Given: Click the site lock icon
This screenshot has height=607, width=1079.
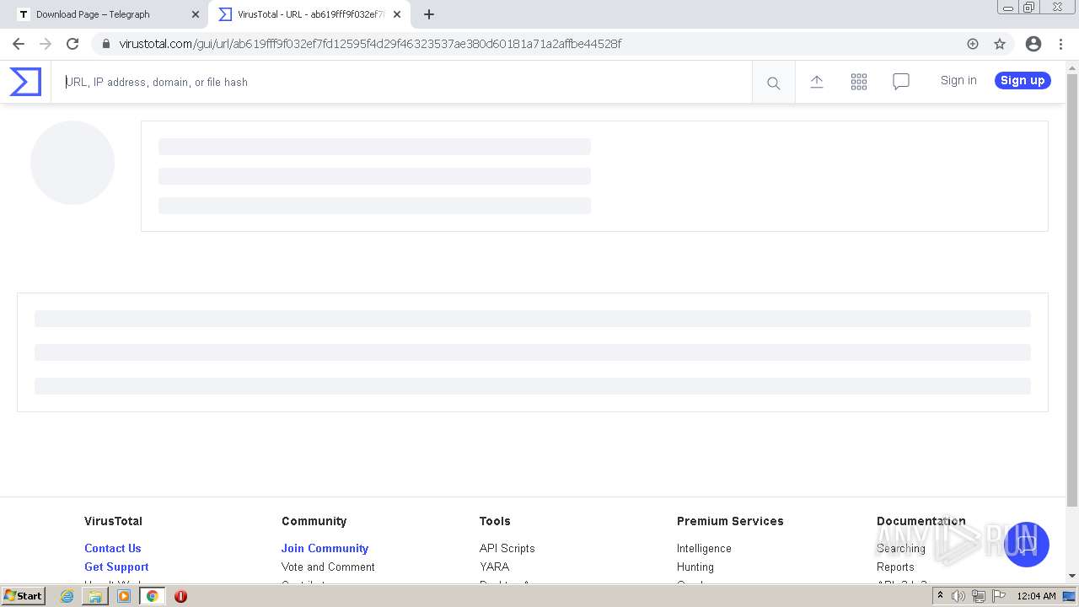Looking at the screenshot, I should (x=105, y=44).
